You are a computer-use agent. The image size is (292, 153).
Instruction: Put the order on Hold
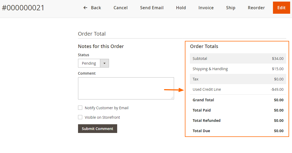click(x=181, y=8)
